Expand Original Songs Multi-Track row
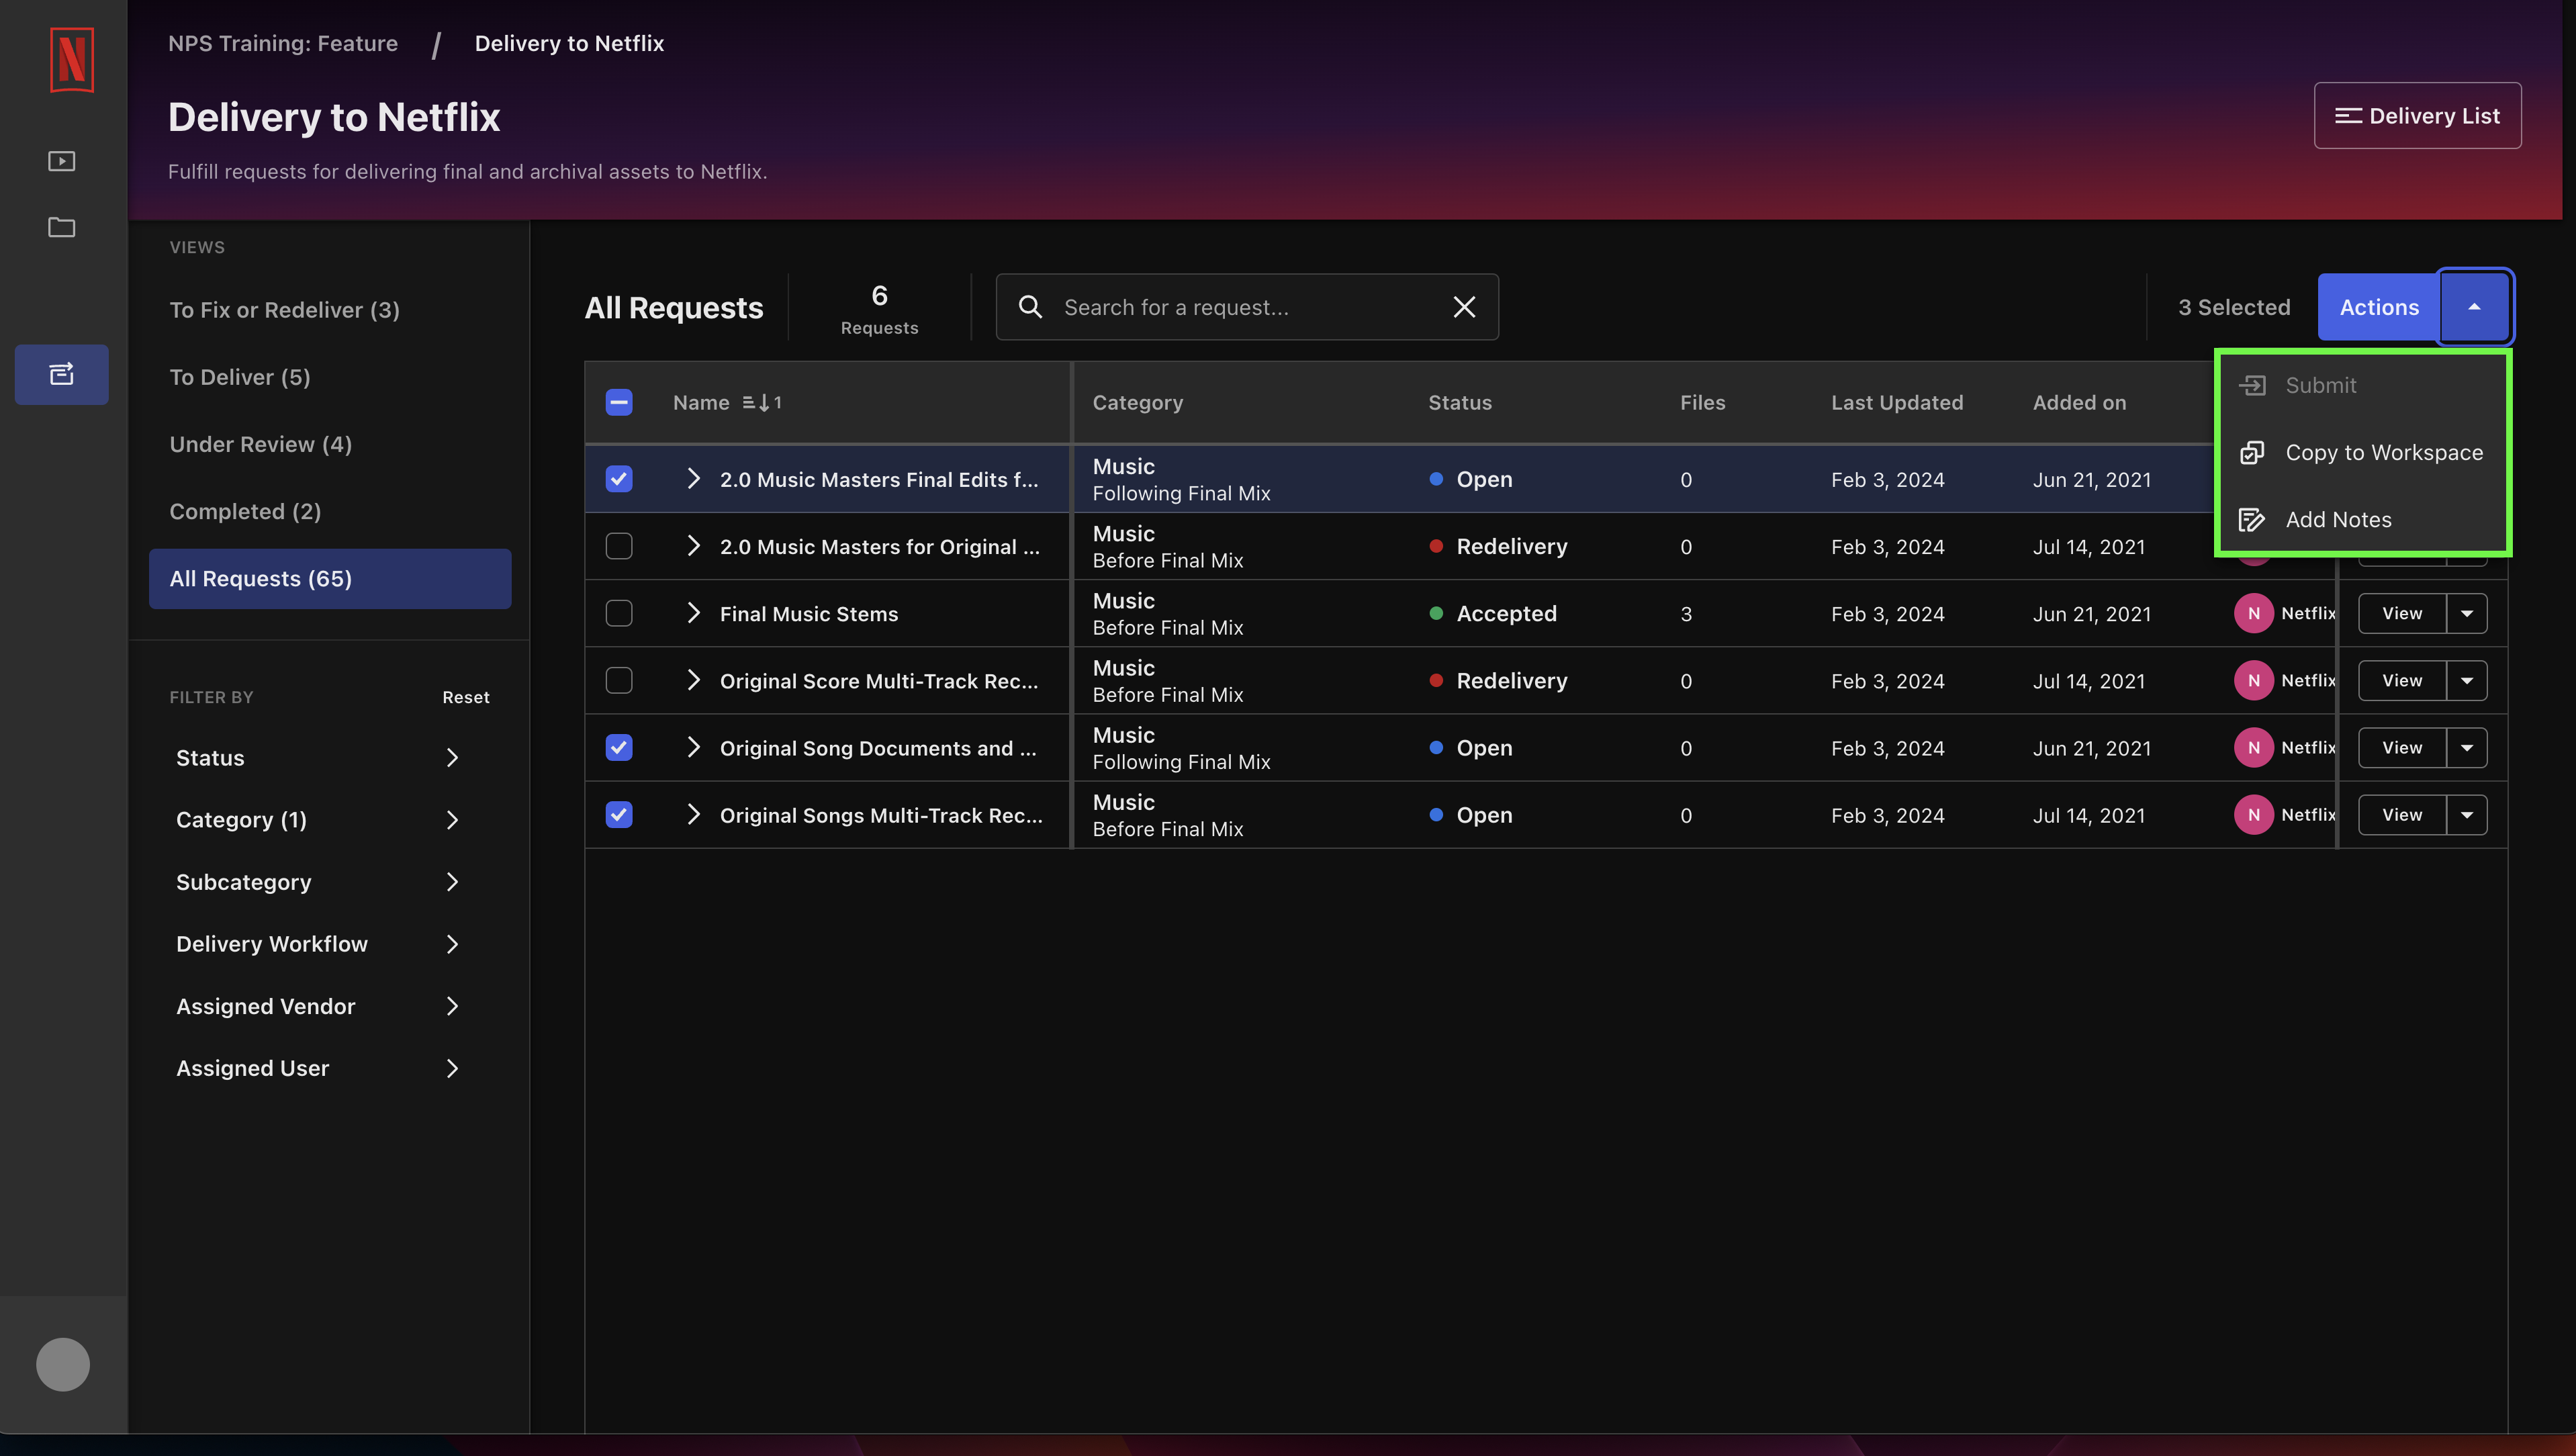 click(x=693, y=814)
